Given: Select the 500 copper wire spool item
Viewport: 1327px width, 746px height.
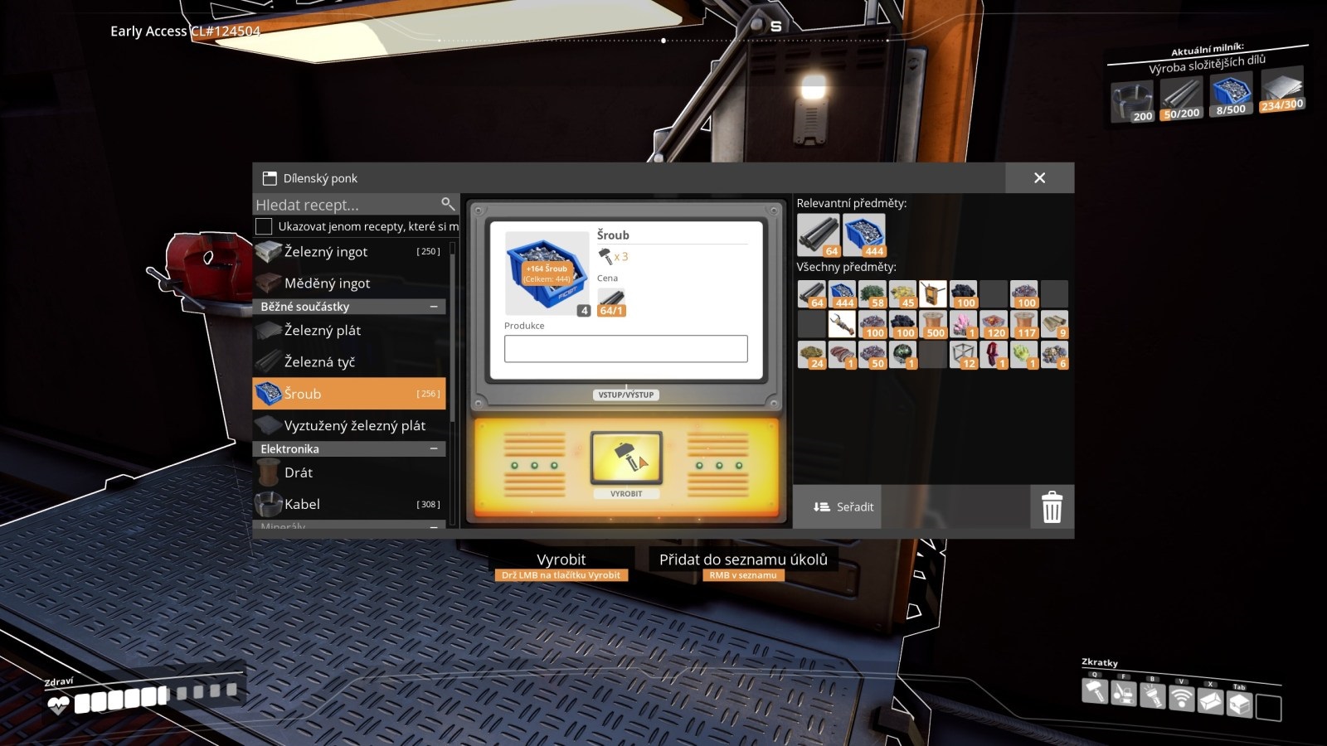Looking at the screenshot, I should pos(933,324).
